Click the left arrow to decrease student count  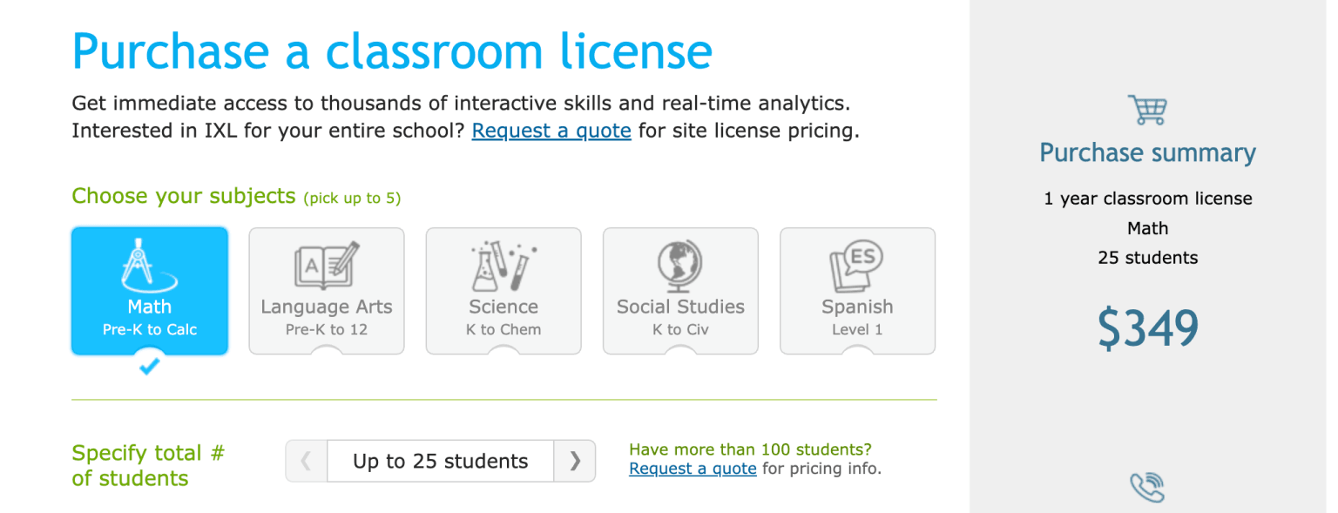(x=306, y=461)
